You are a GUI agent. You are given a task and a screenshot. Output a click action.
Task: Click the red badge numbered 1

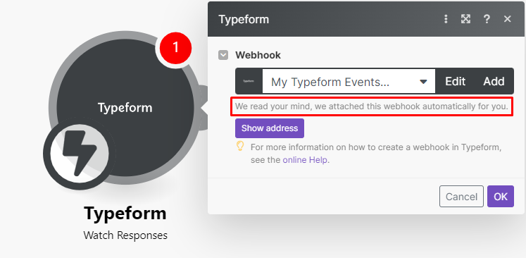[175, 48]
